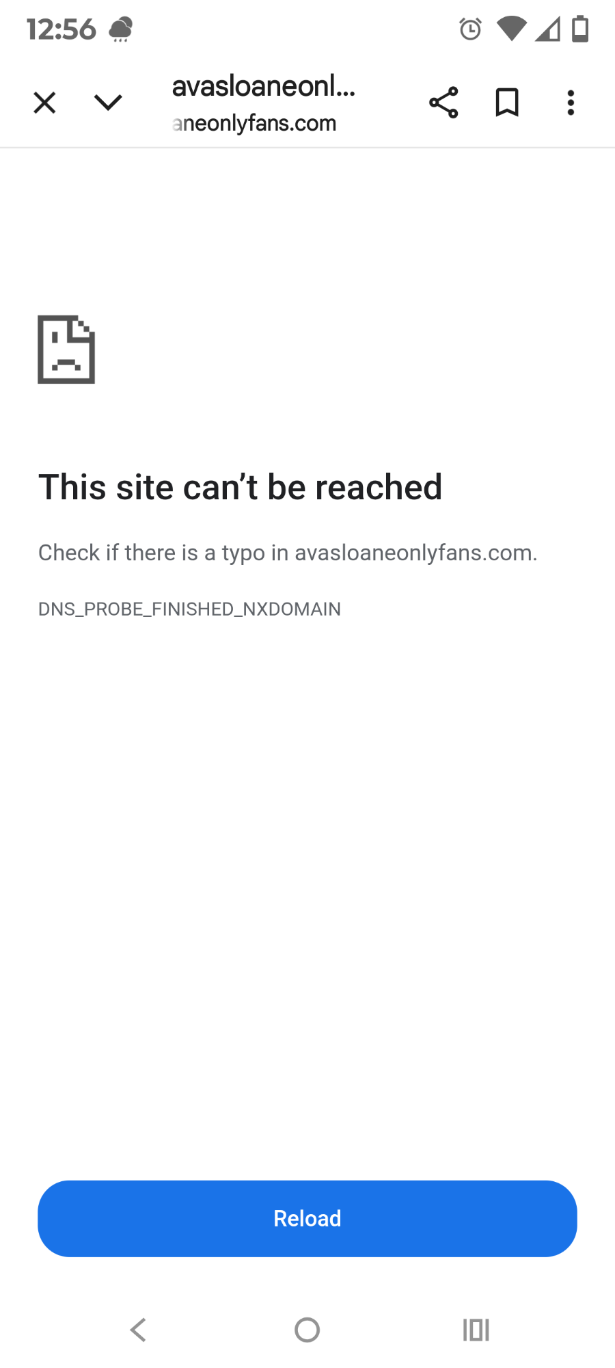Tap the cellular signal icon
The width and height of the screenshot is (615, 1368).
pos(547,29)
